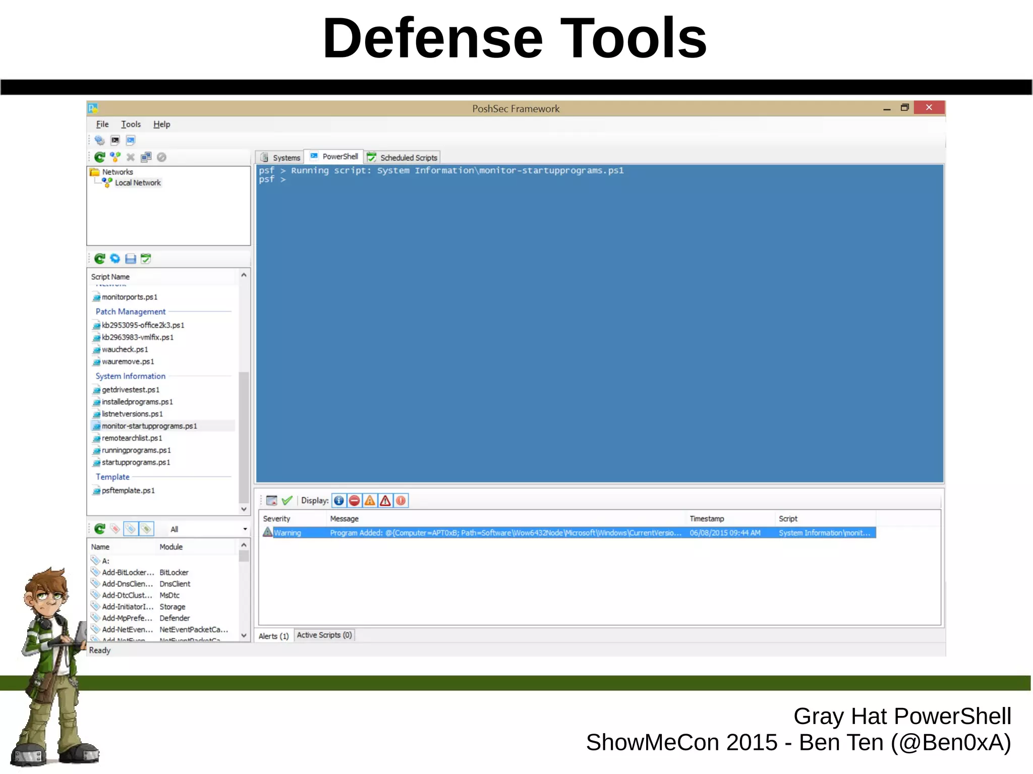1033x774 pixels.
Task: Open the Help menu
Action: (x=161, y=124)
